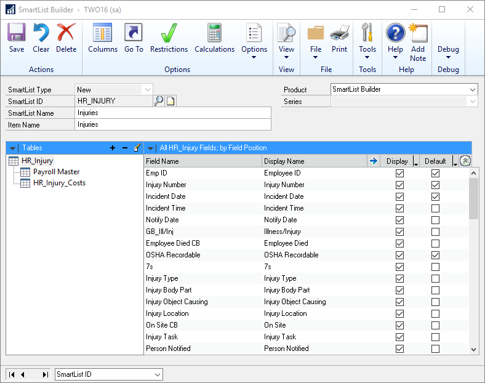Select the Injury Task field name

[x=162, y=337]
